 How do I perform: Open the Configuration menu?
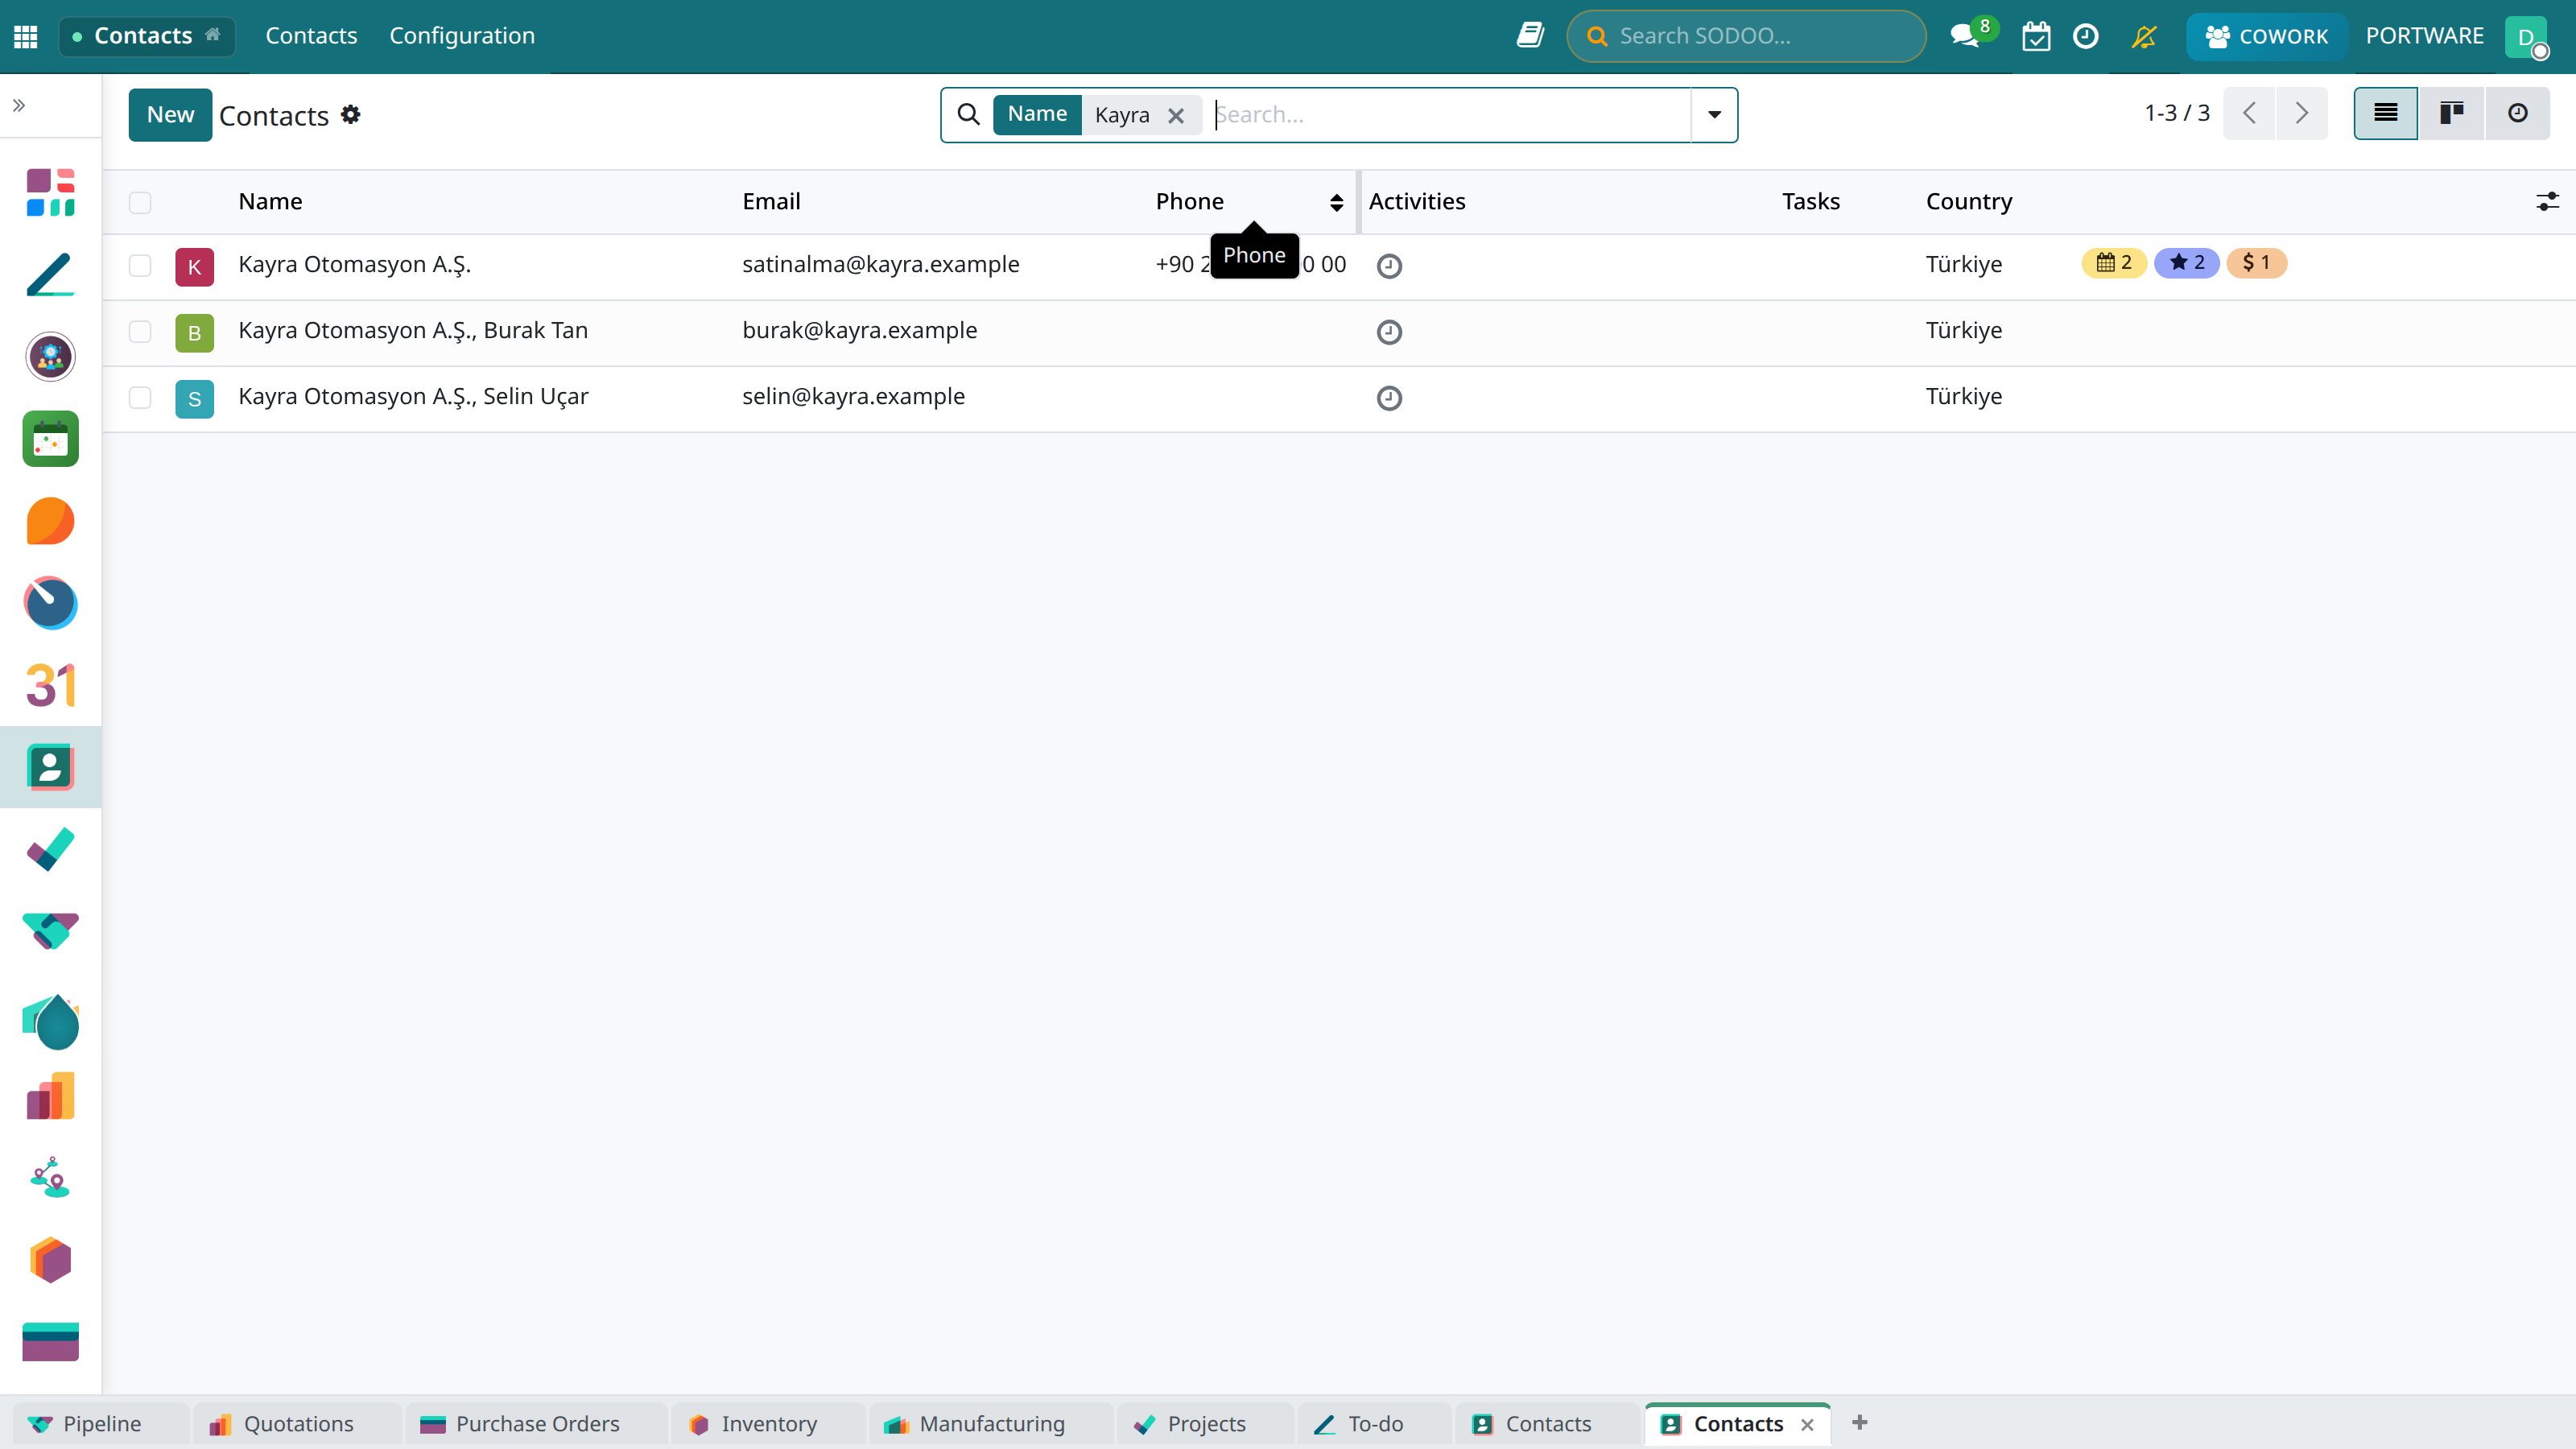pyautogui.click(x=462, y=36)
